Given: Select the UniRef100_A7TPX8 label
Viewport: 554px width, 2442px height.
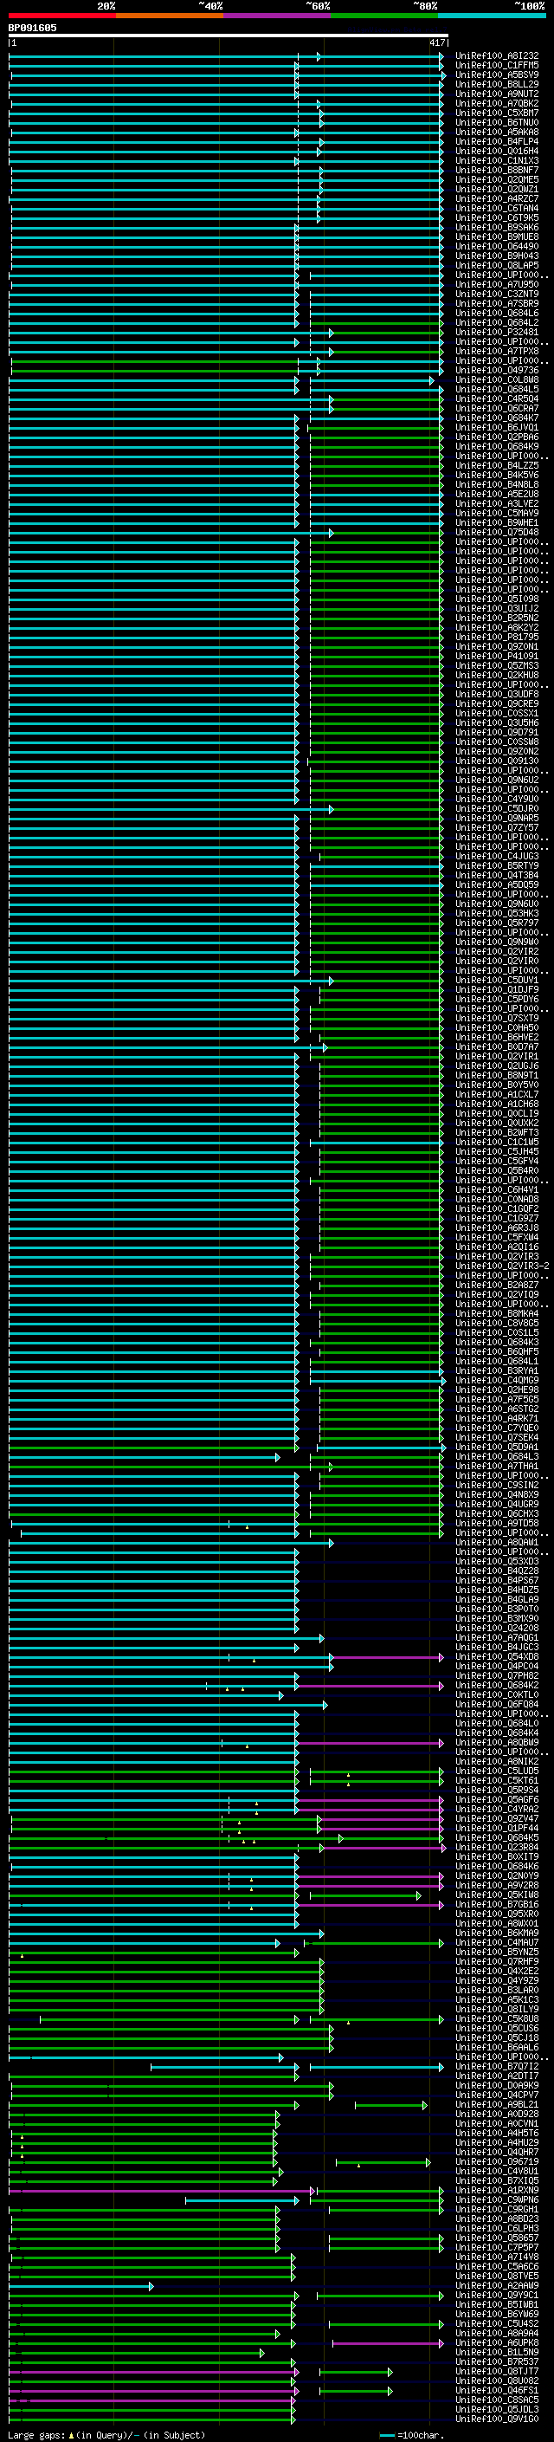Looking at the screenshot, I should pos(497,352).
